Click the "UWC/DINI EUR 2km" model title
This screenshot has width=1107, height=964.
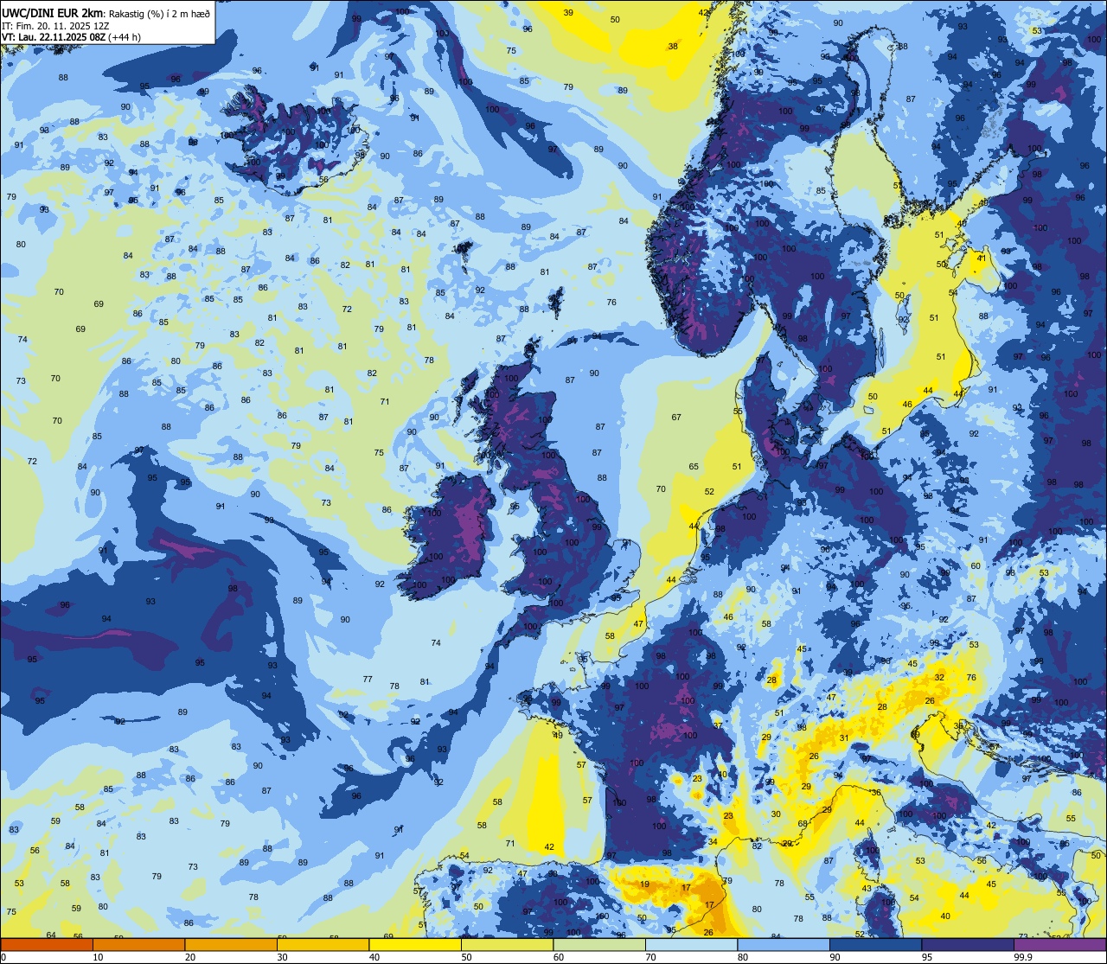tap(52, 13)
